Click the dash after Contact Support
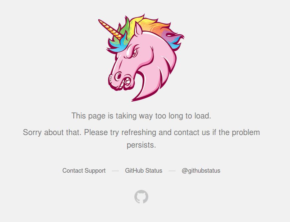This screenshot has height=222, width=290. [x=115, y=171]
